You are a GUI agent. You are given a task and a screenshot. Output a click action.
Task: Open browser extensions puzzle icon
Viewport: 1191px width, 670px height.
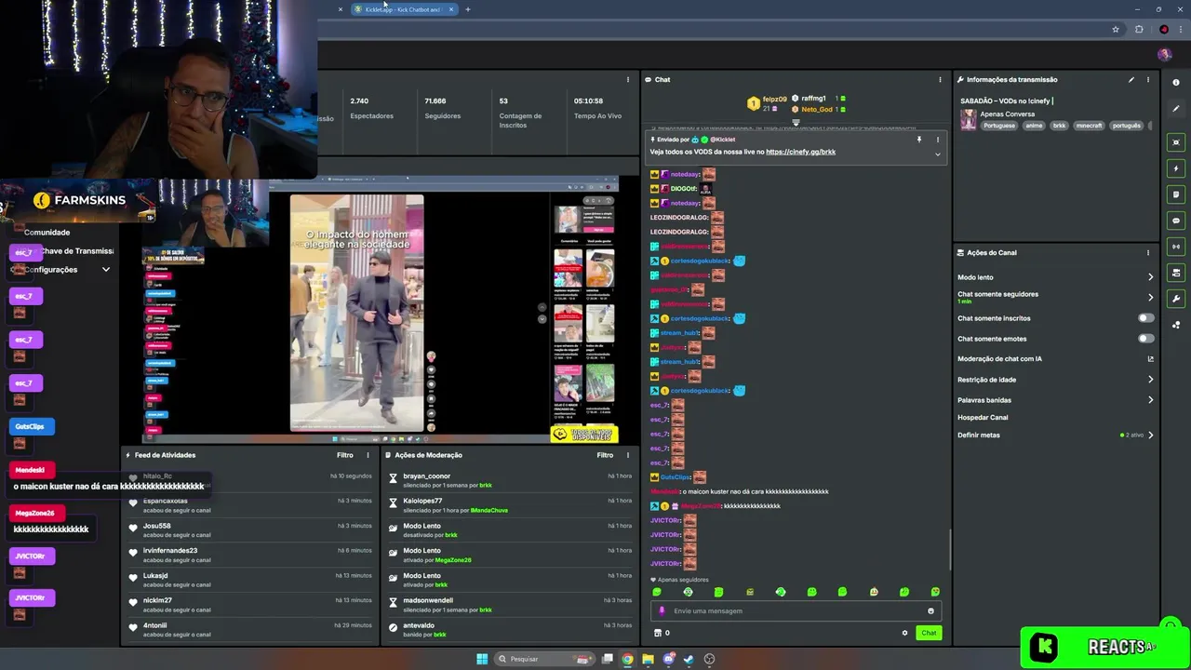pos(1139,29)
